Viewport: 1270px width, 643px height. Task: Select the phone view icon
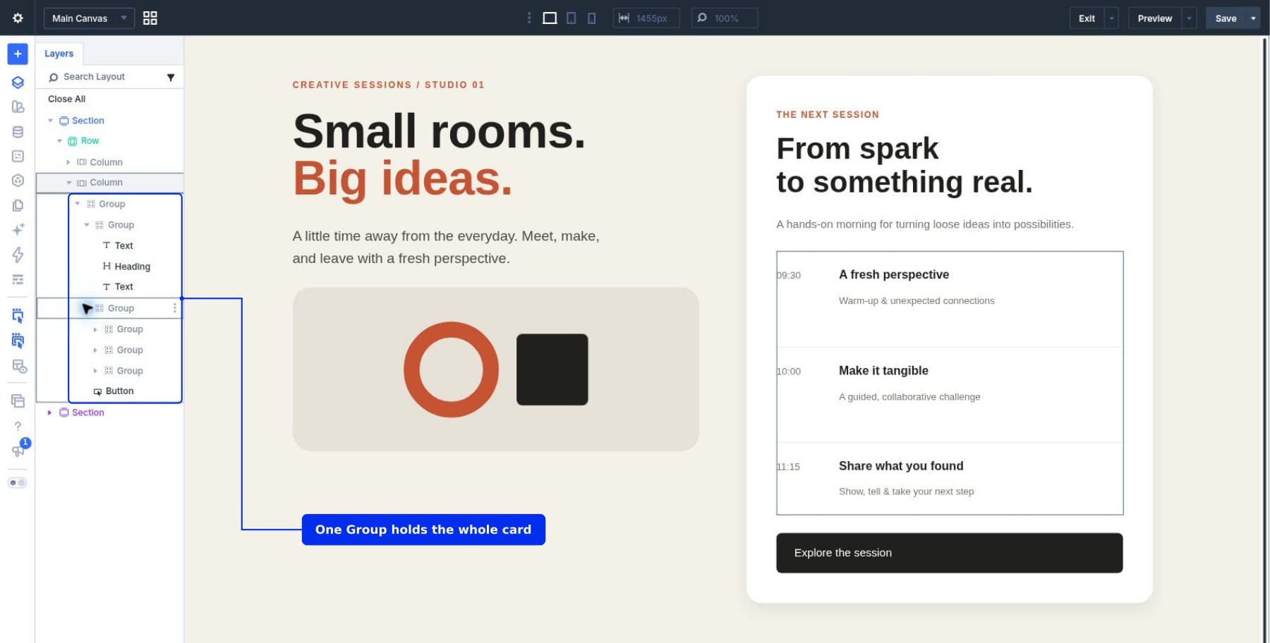click(x=592, y=18)
